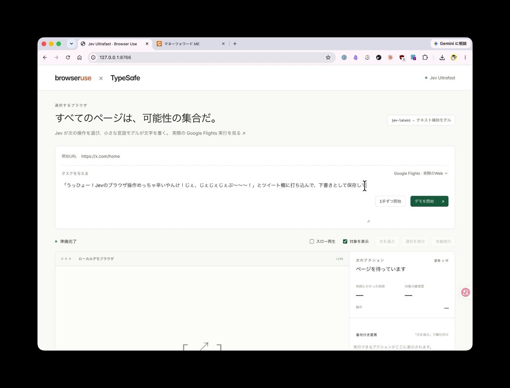Close the Jev Ultrafast tab
The height and width of the screenshot is (388, 510).
(x=147, y=44)
